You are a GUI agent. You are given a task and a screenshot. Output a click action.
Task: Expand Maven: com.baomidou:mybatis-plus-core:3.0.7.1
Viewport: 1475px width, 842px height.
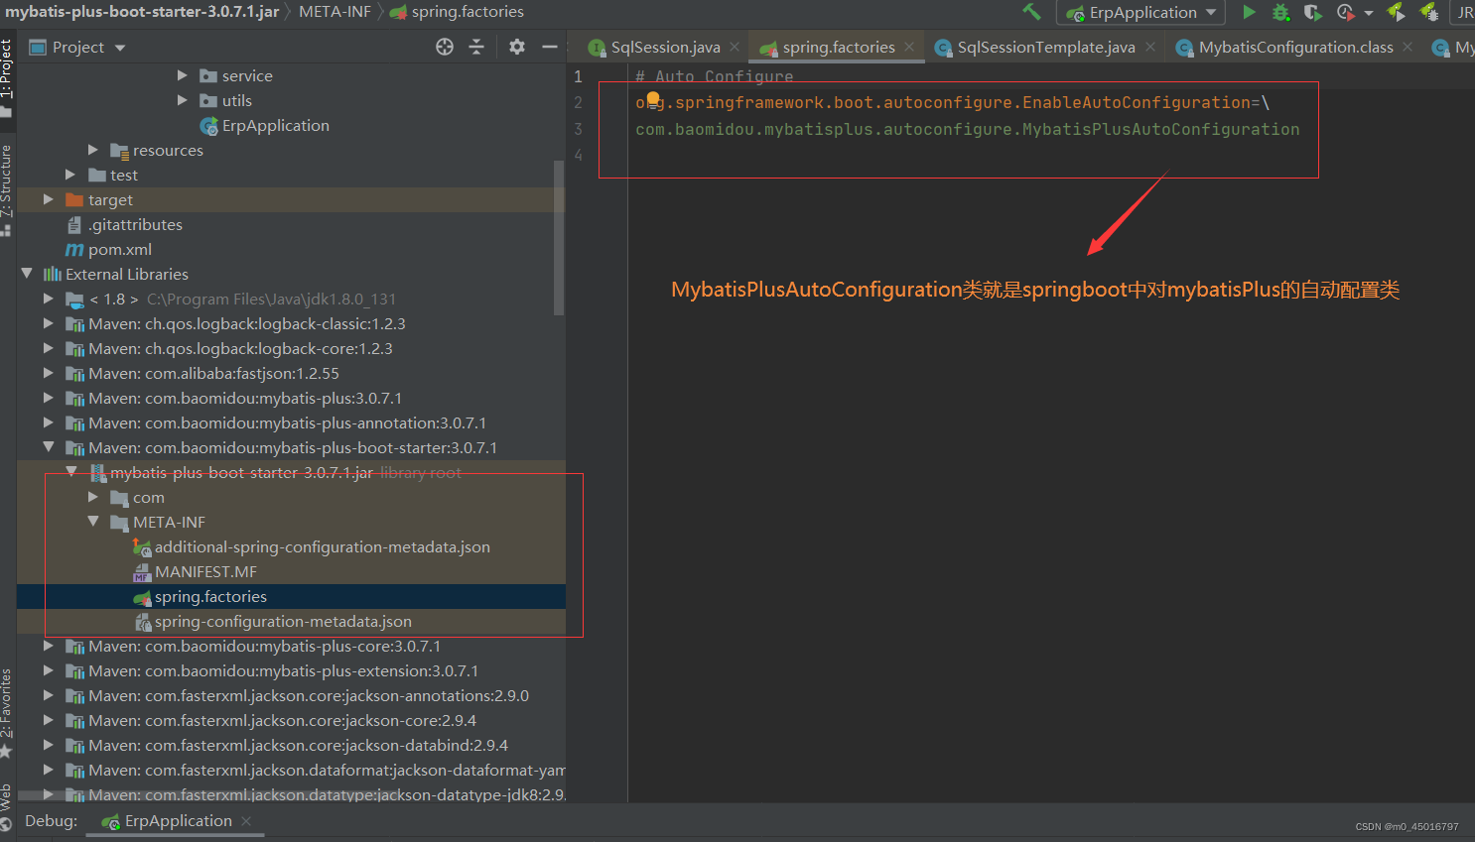coord(48,646)
